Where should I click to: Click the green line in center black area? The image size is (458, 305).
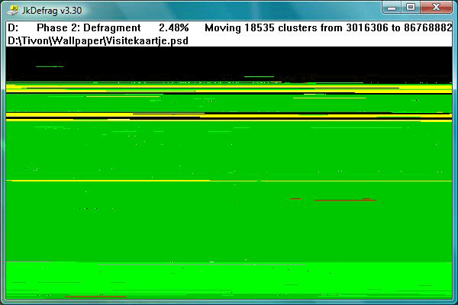click(x=259, y=76)
